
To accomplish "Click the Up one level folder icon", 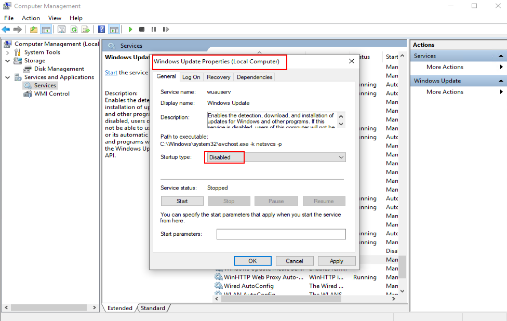I will (x=34, y=30).
